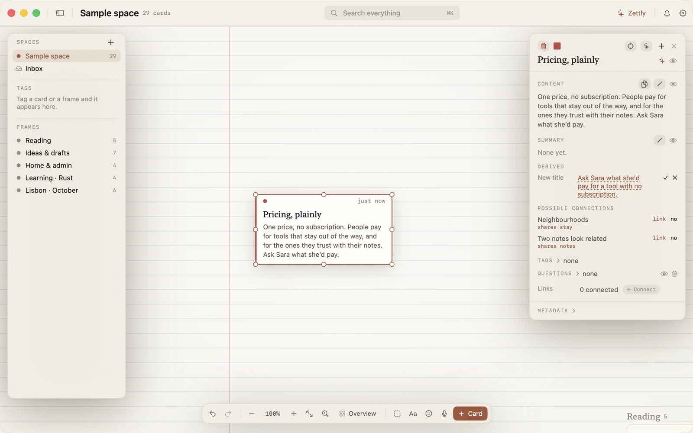Image resolution: width=693 pixels, height=433 pixels.
Task: Accept derived new title checkmark
Action: point(665,178)
